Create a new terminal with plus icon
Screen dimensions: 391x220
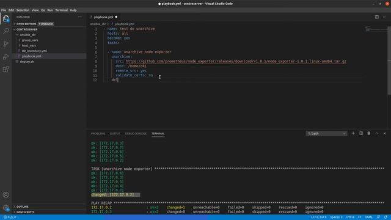click(x=353, y=133)
